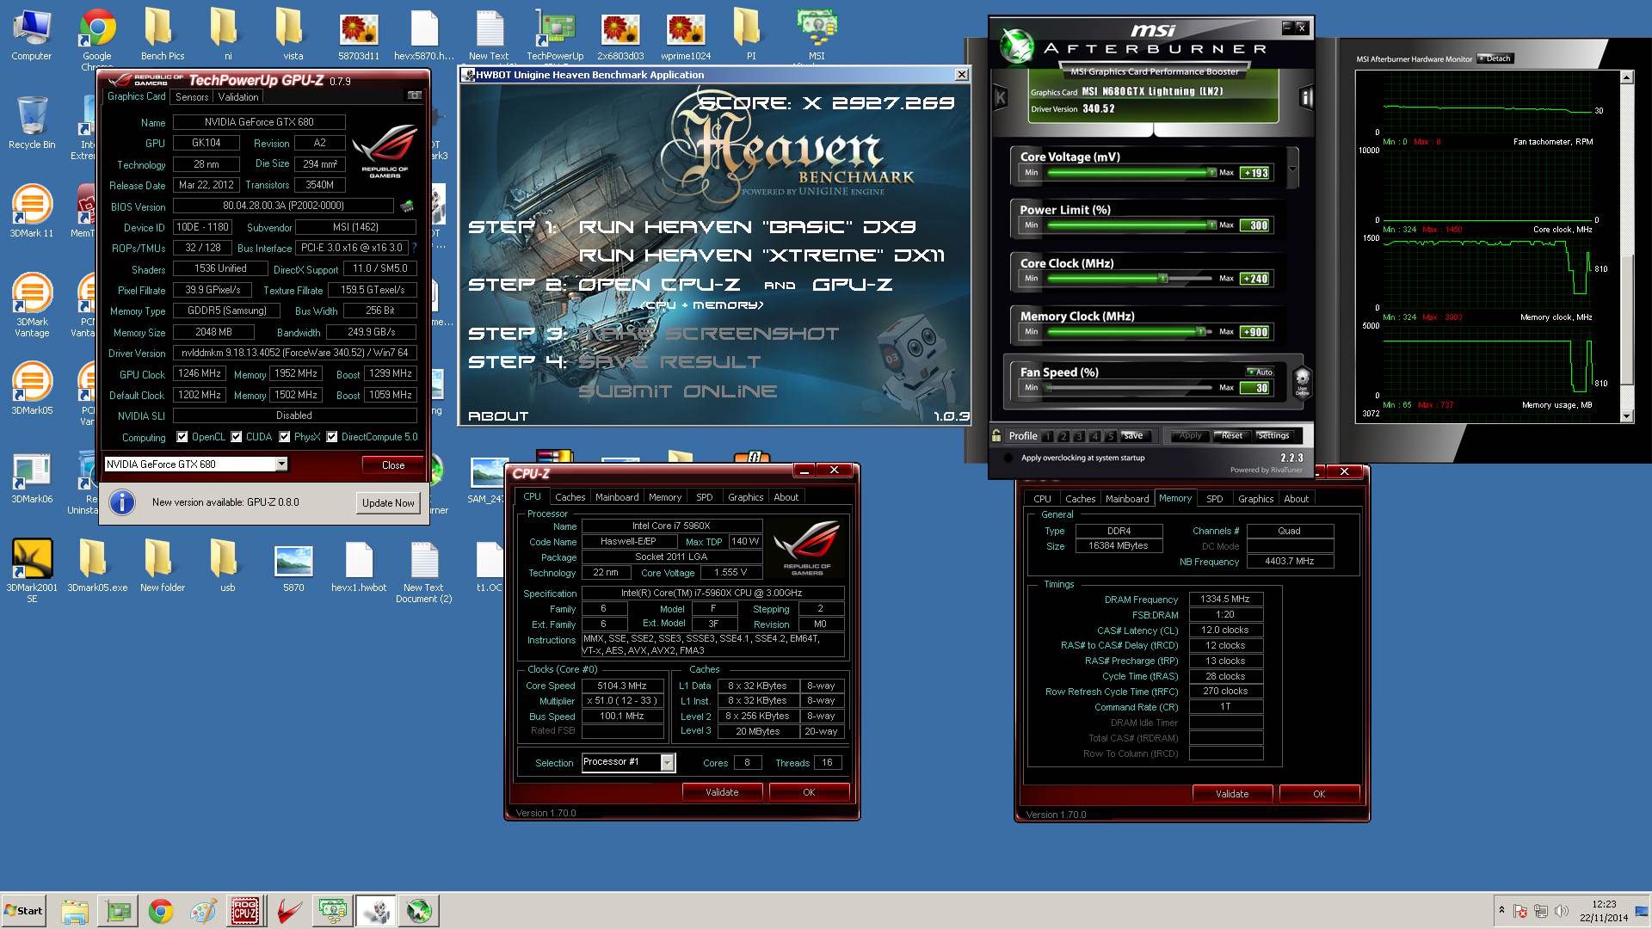
Task: Click the Power Limit slider handle
Action: (x=1211, y=225)
